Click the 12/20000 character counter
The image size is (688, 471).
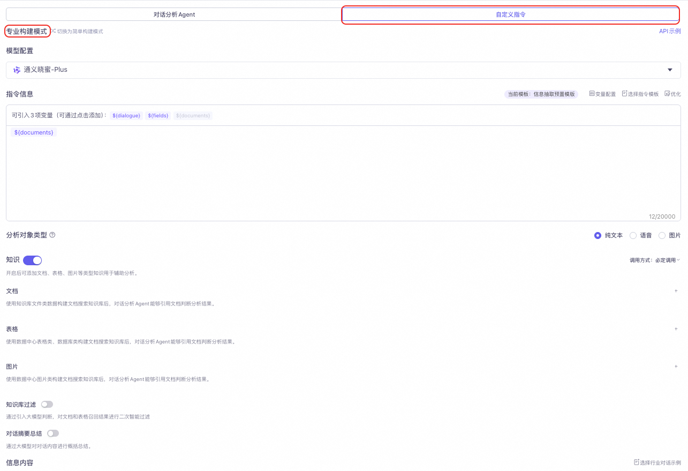click(x=662, y=216)
